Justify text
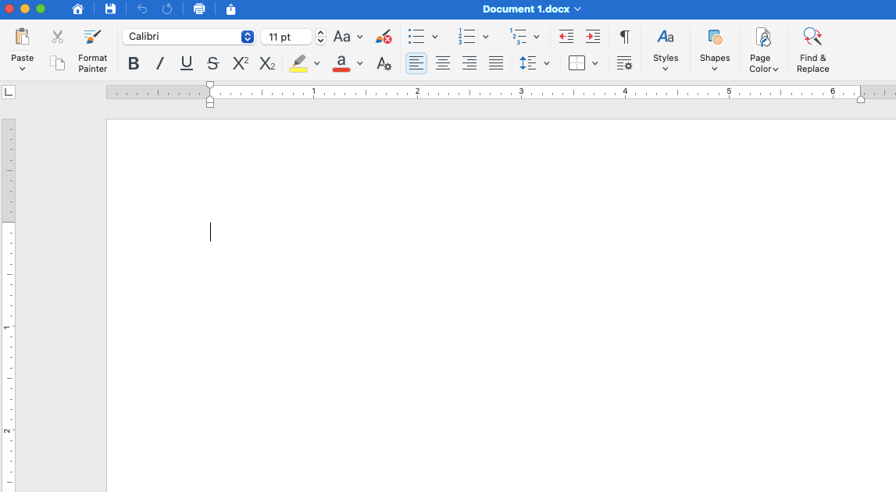The height and width of the screenshot is (492, 896). (496, 62)
